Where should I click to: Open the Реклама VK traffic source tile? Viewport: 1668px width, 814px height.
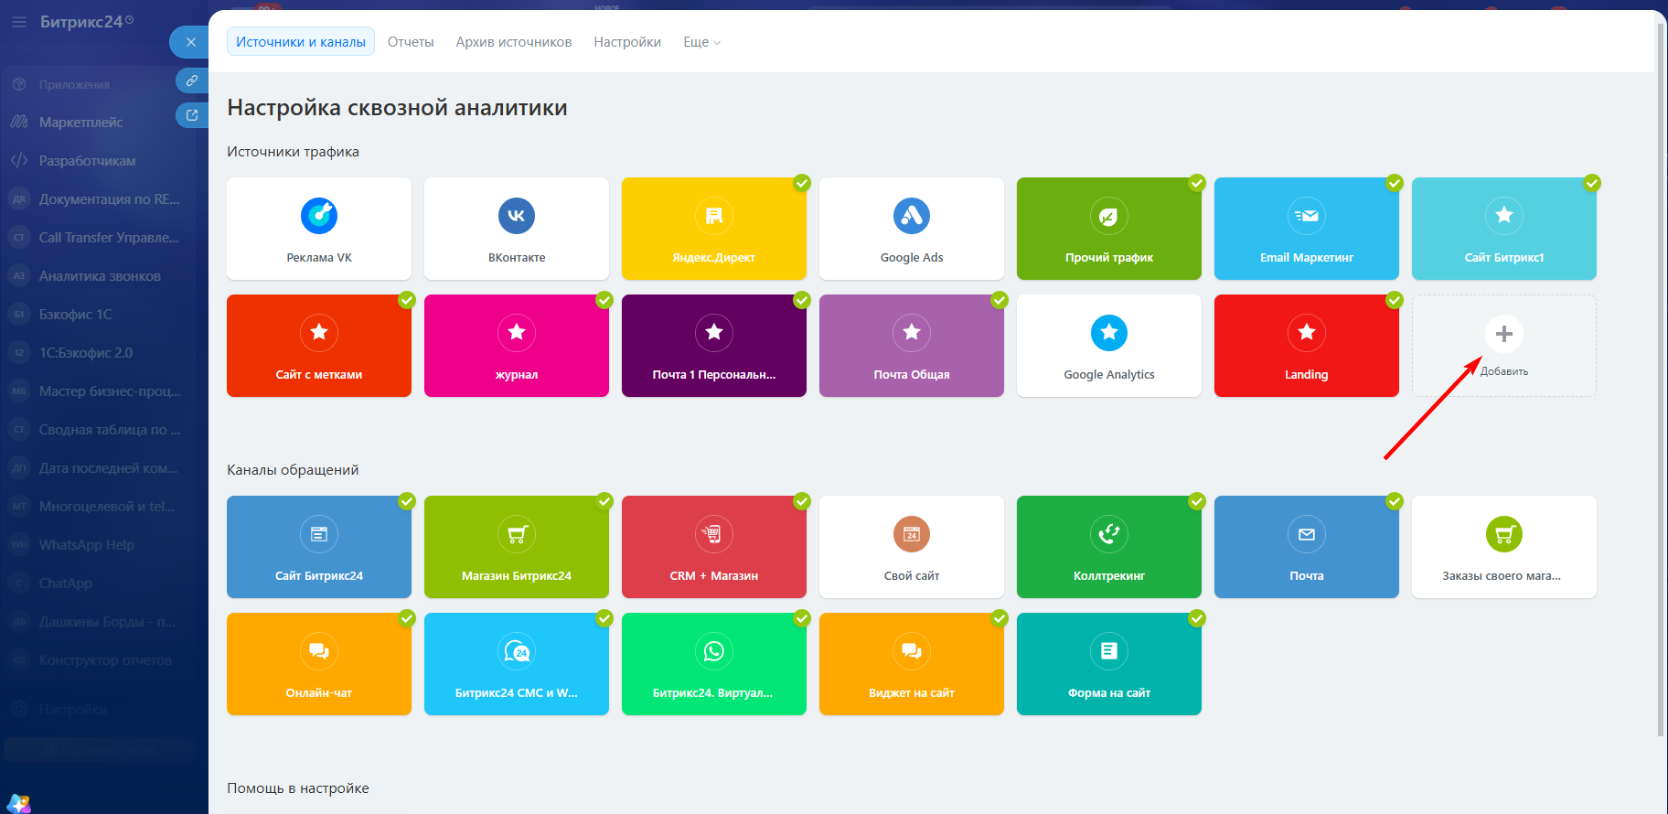coord(319,229)
